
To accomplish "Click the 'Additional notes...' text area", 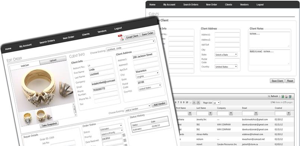I will 269,57.
